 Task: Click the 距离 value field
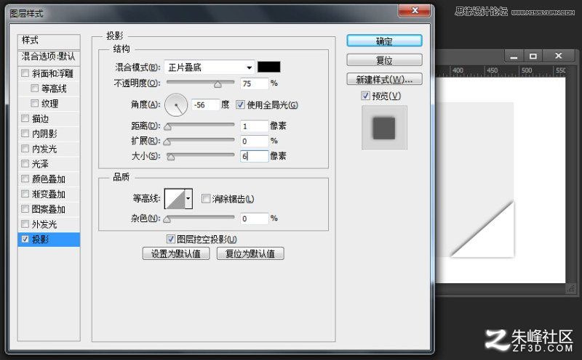coord(254,126)
